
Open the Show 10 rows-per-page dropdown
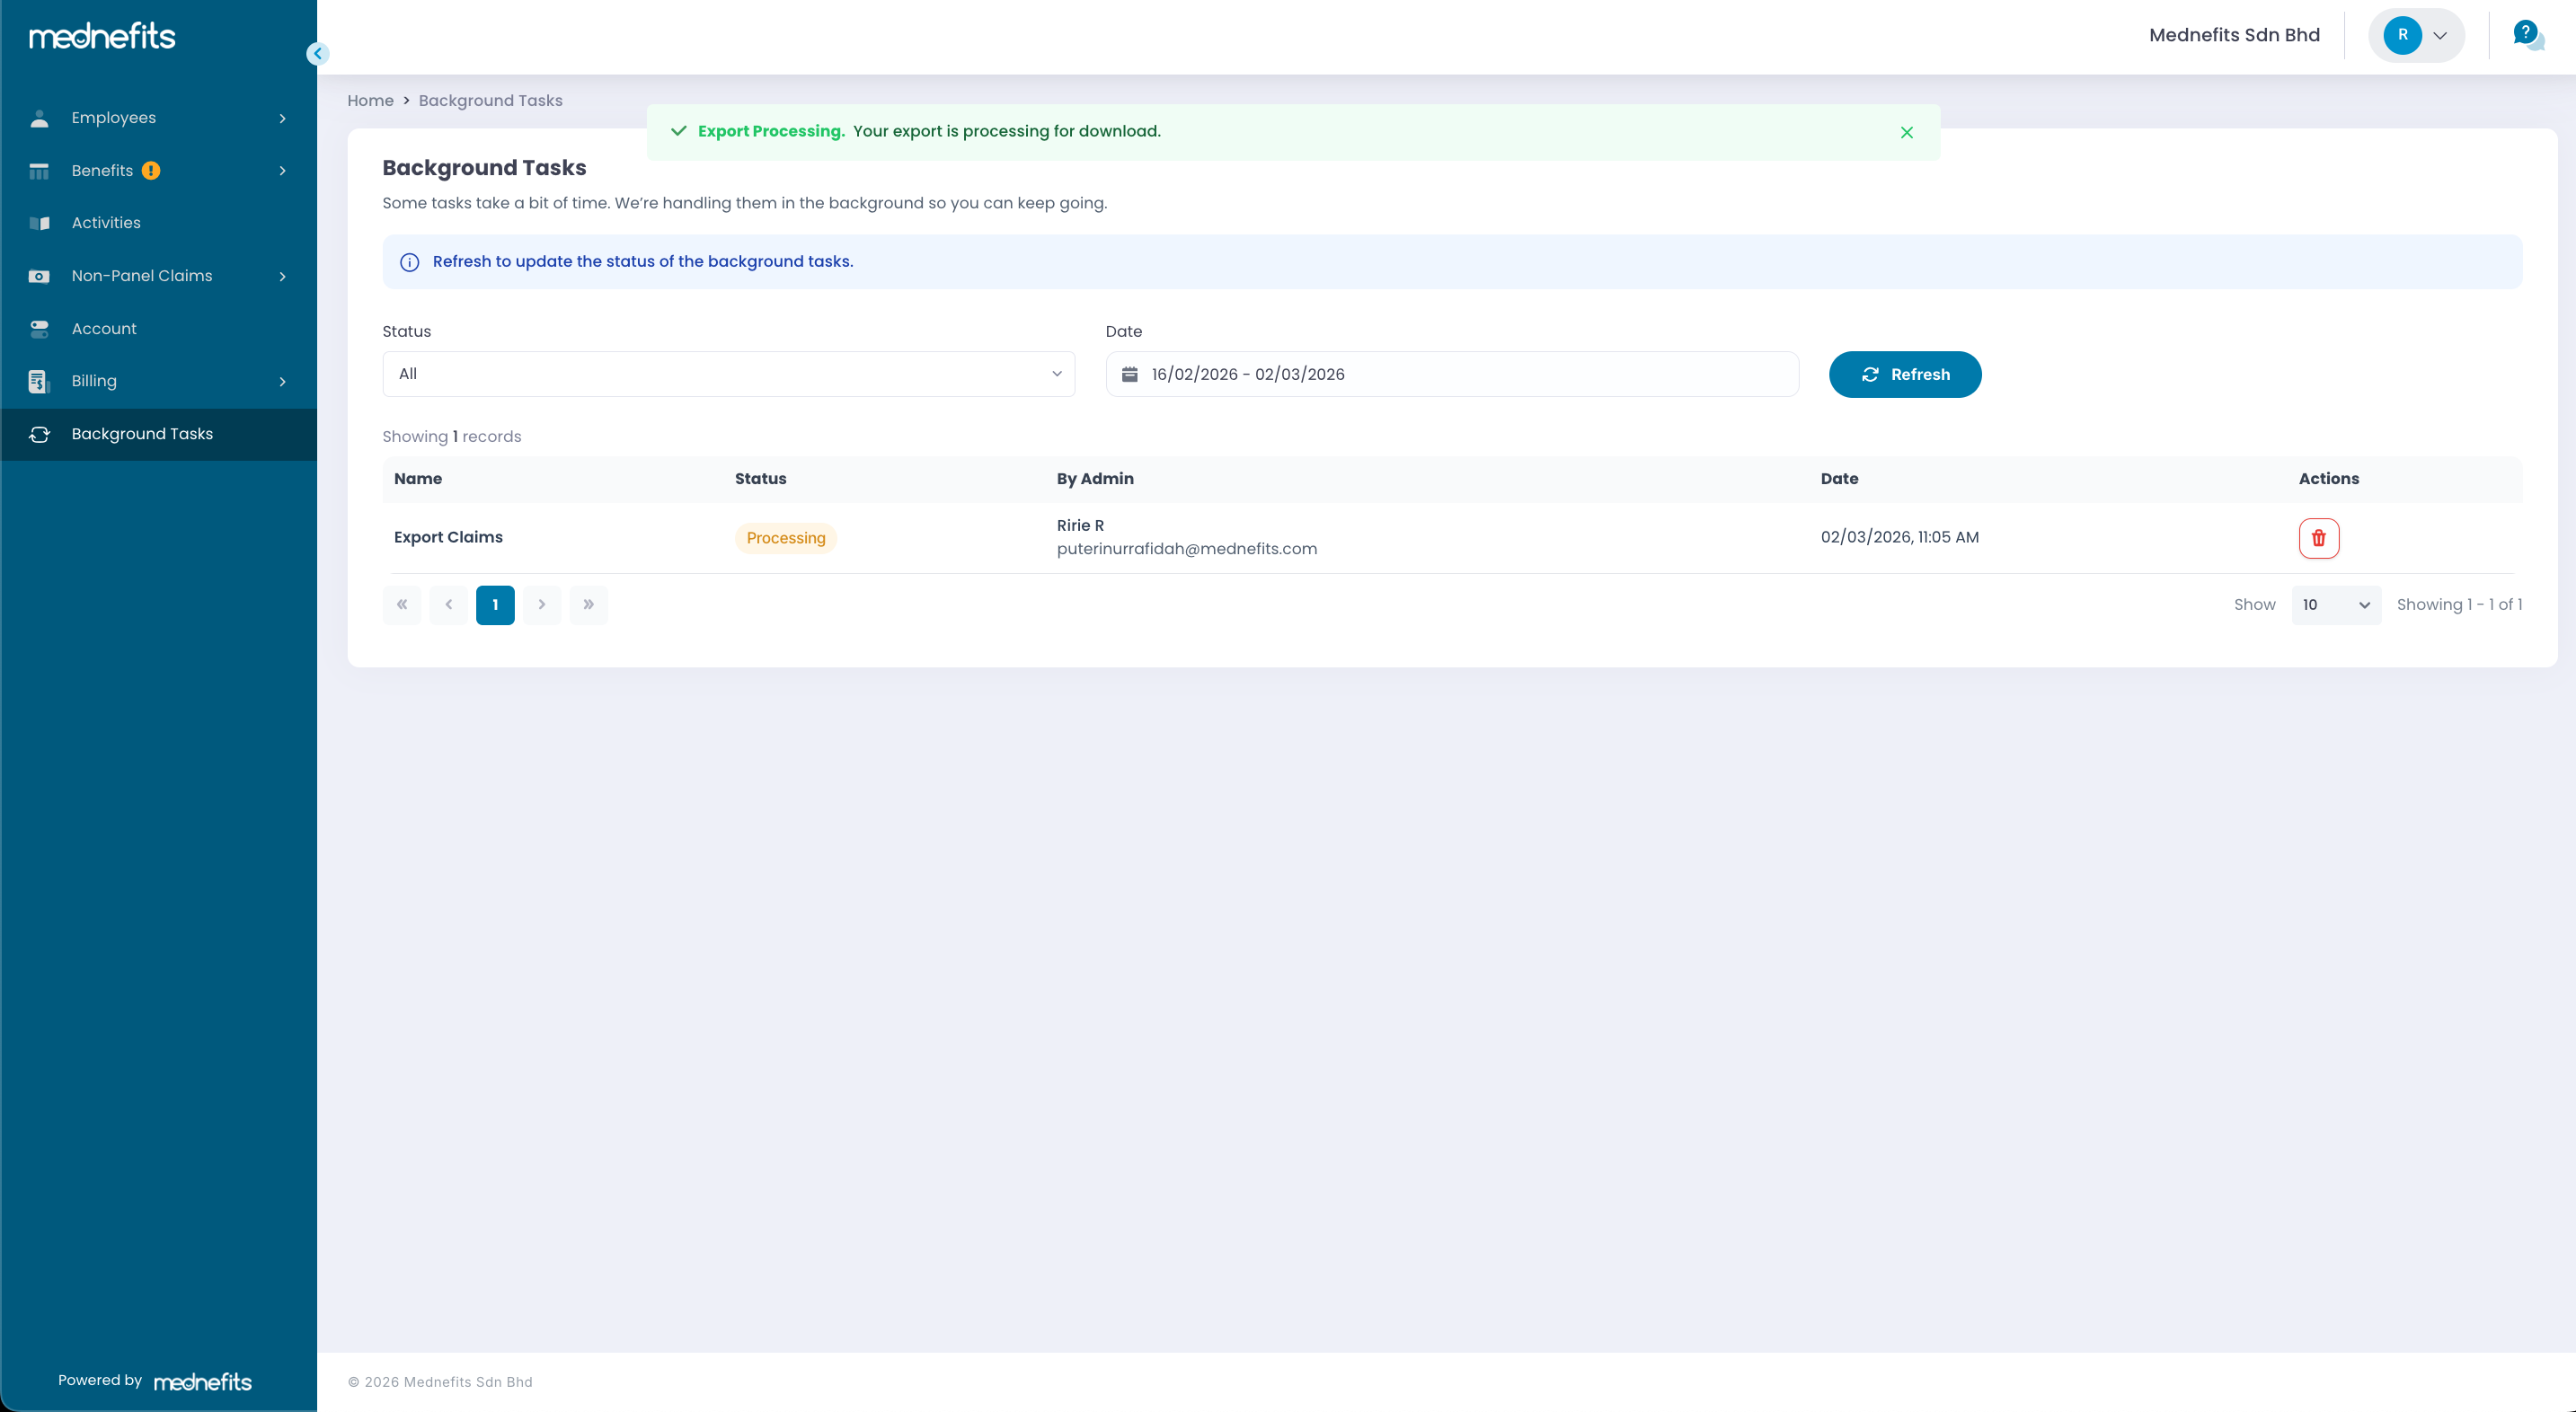[x=2335, y=605]
